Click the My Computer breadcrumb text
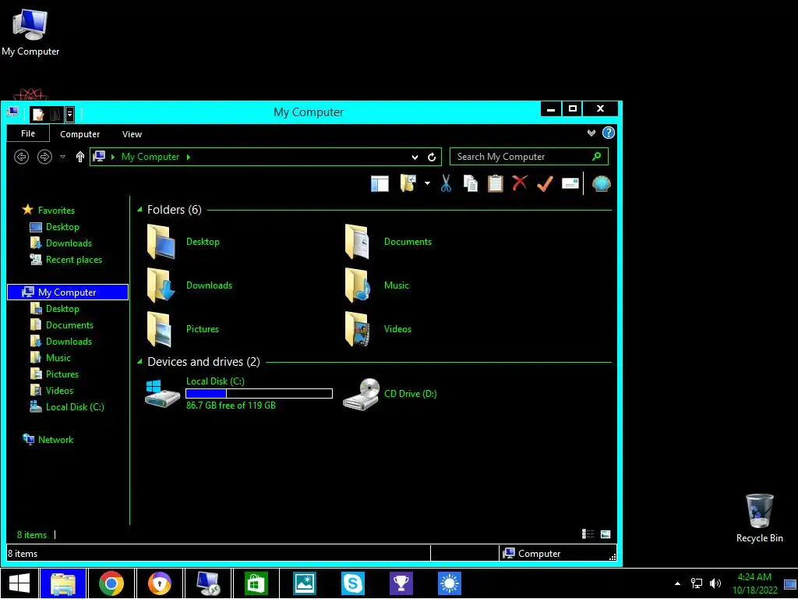 click(150, 157)
